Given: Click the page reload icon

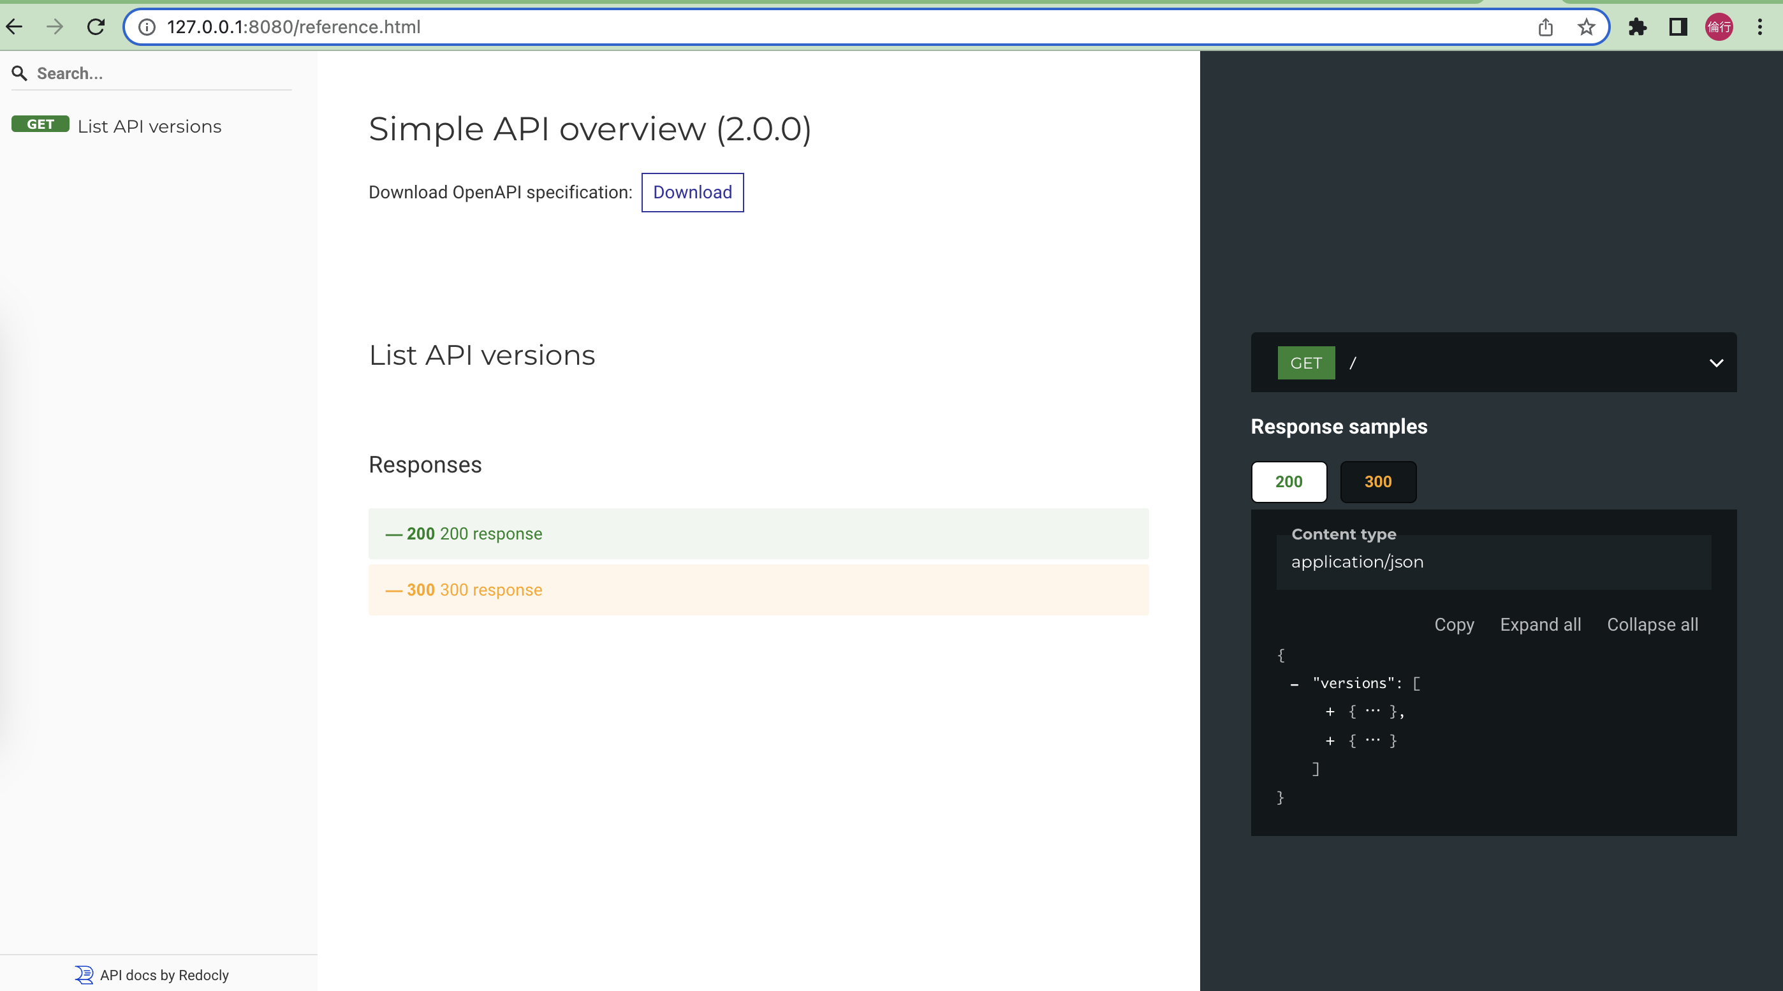Looking at the screenshot, I should (x=96, y=26).
